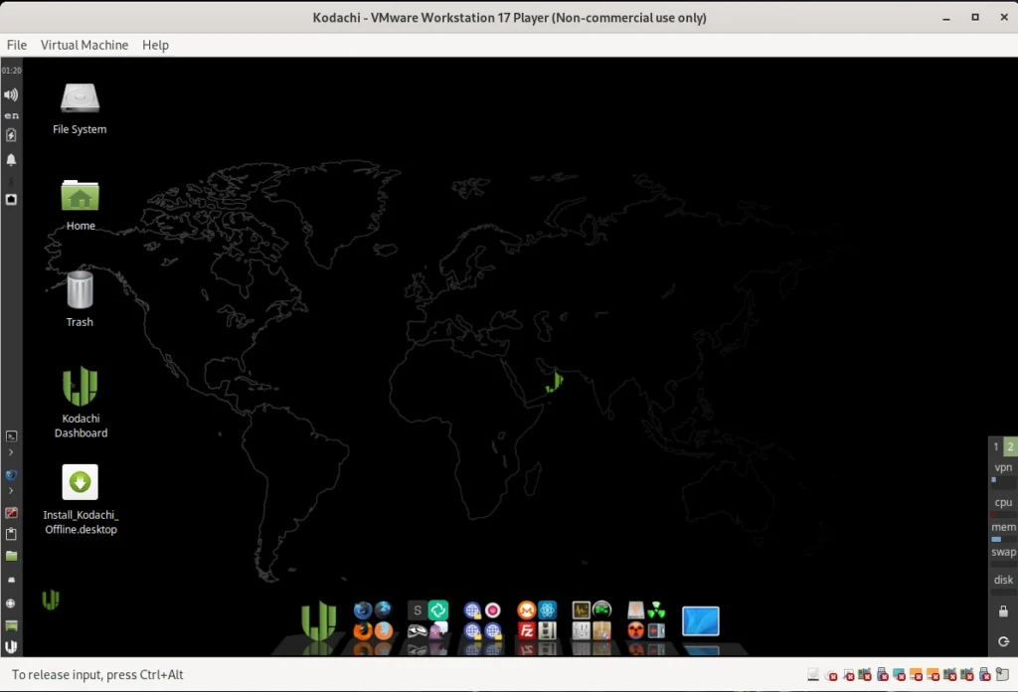Switch to workspace 2
Viewport: 1018px width, 692px height.
(1010, 446)
